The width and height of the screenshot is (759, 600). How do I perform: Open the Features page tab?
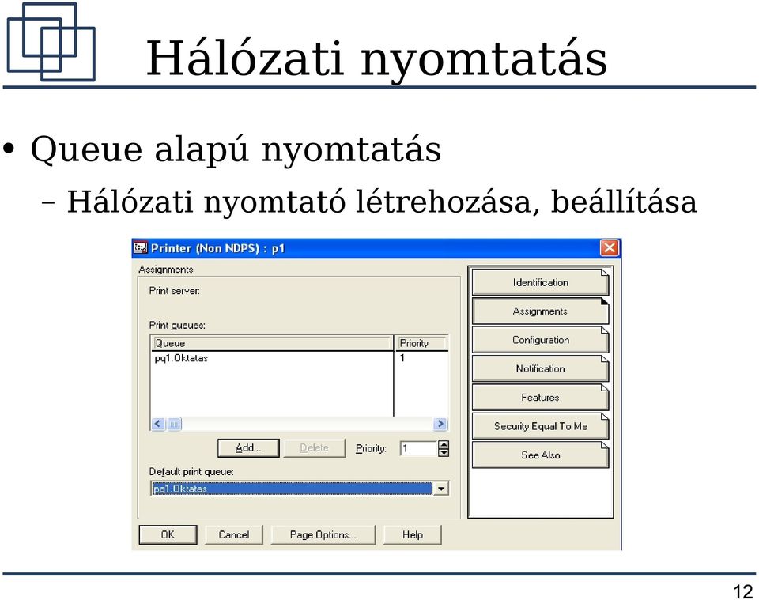pos(540,398)
